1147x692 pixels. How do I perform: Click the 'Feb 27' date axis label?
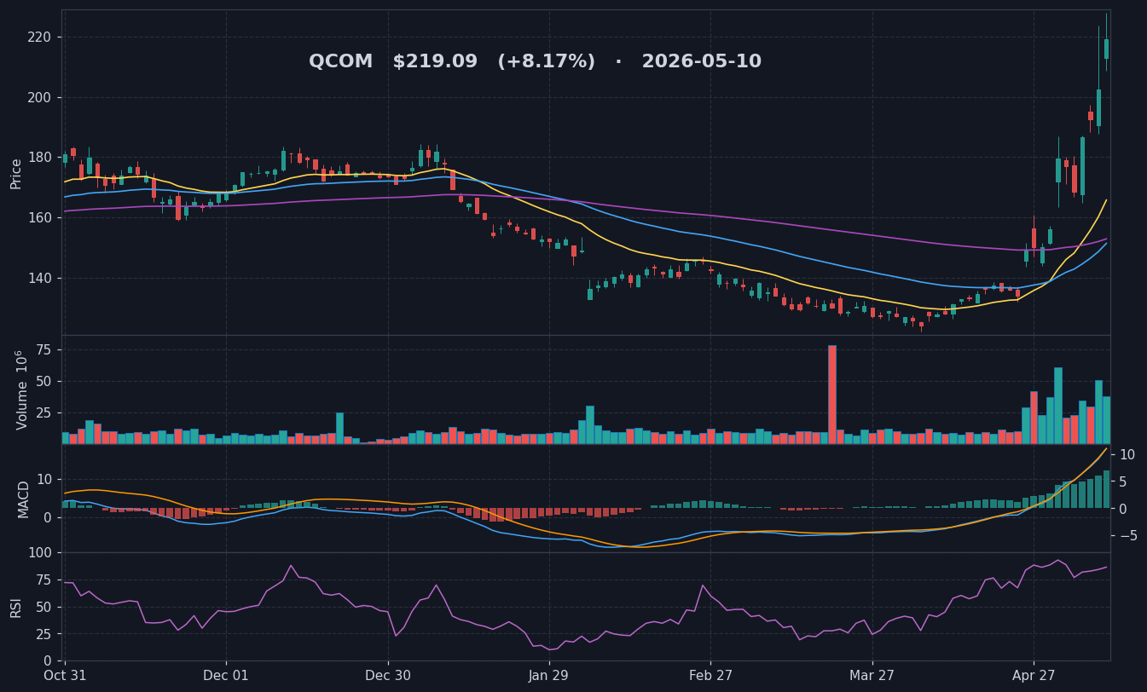[x=710, y=676]
